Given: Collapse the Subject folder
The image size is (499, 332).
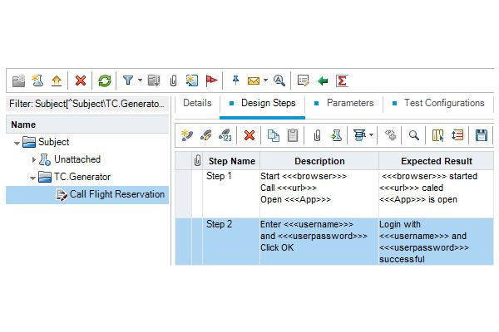Looking at the screenshot, I should tap(17, 142).
